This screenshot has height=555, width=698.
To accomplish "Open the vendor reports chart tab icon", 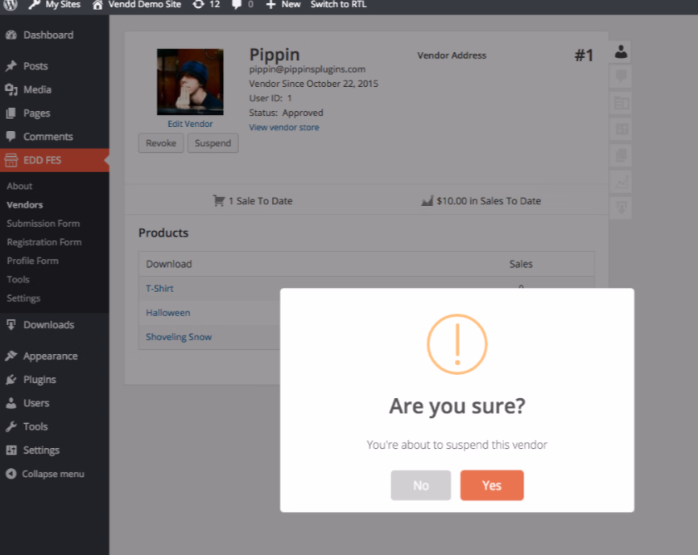I will [x=621, y=183].
